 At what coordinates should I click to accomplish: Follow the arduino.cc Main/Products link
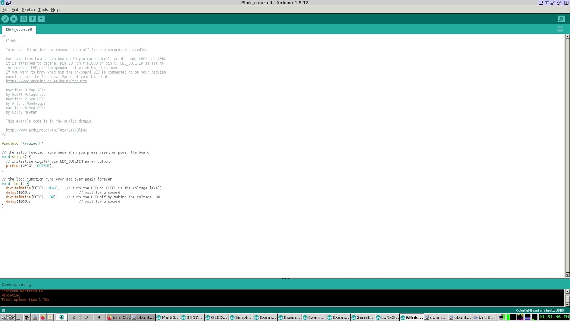[x=46, y=81]
